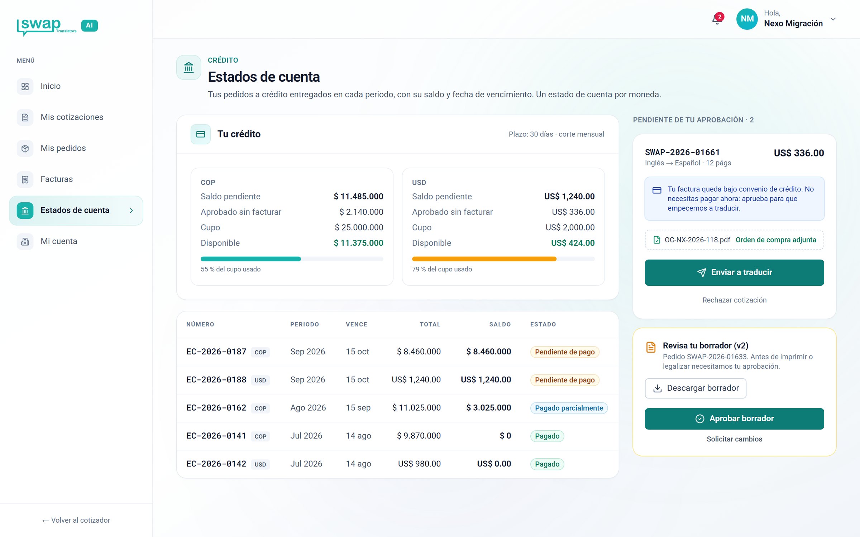Click the credit card icon in the blue notice

pyautogui.click(x=657, y=190)
